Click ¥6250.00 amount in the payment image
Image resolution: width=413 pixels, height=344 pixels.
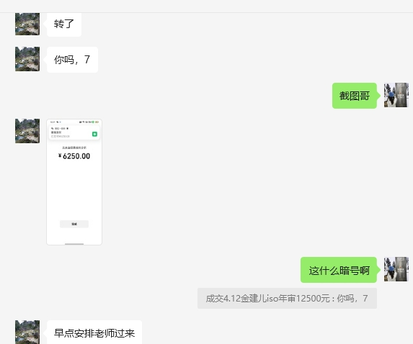tap(74, 156)
